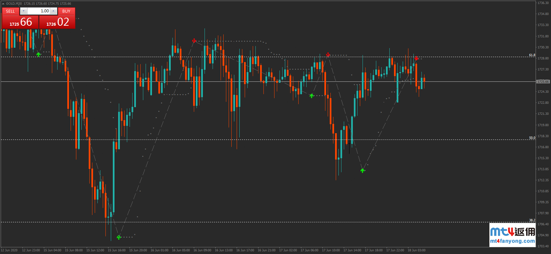This screenshot has width=551, height=254.
Task: Select the rightmost red down arrow signal
Action: 416,58
